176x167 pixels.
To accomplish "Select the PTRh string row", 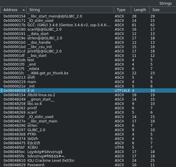I will pyautogui.click(x=88, y=134).
